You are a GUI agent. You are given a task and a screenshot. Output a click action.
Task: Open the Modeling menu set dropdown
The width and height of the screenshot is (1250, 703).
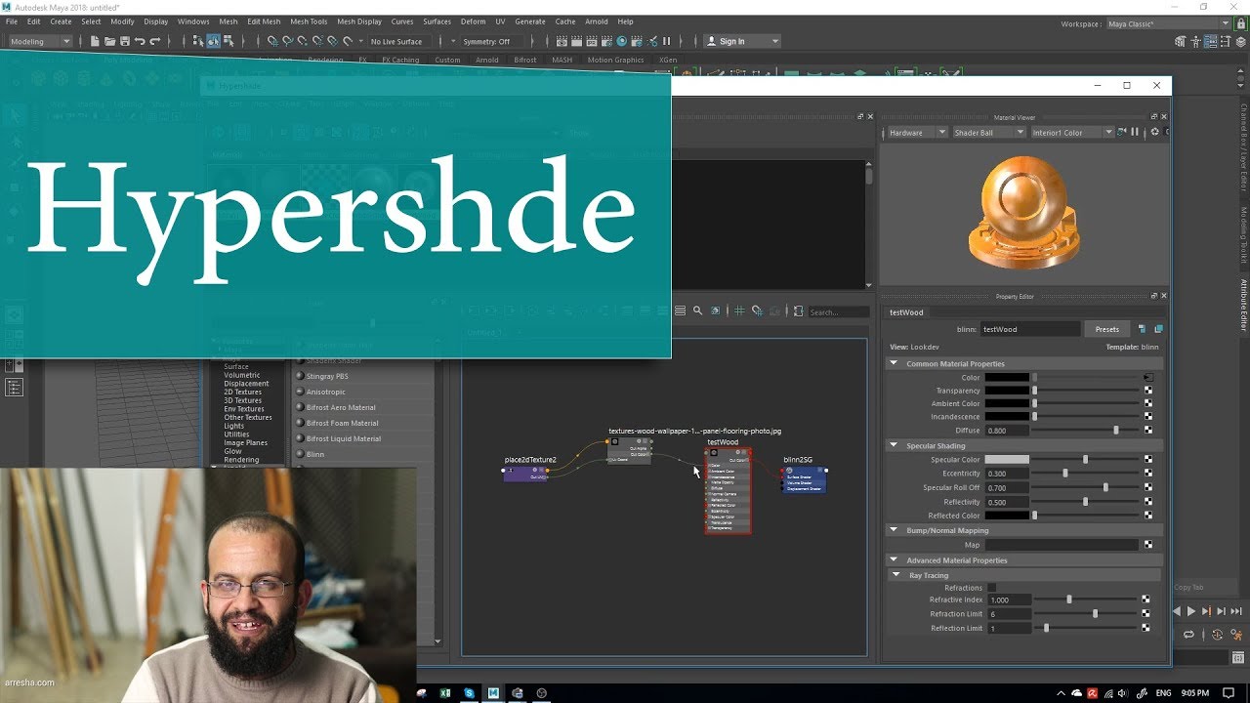coord(40,41)
